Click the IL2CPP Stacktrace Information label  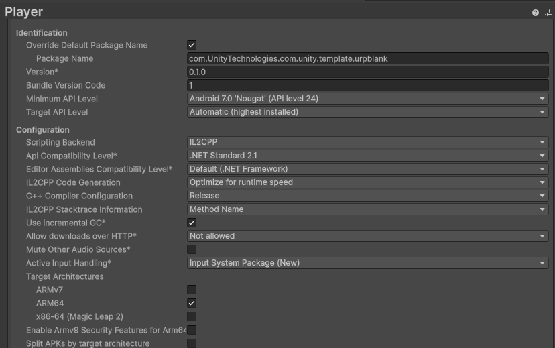click(84, 209)
